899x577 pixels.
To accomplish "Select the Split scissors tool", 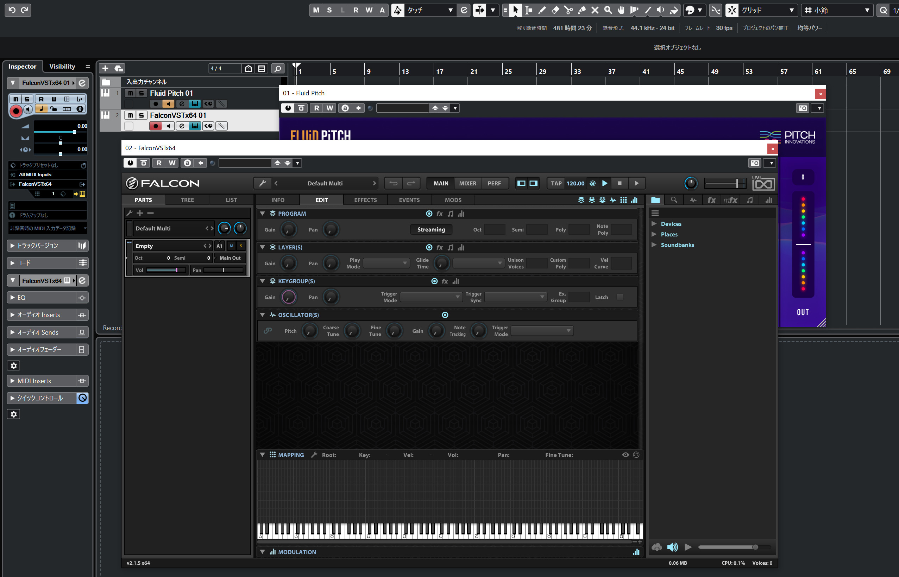I will [x=568, y=10].
